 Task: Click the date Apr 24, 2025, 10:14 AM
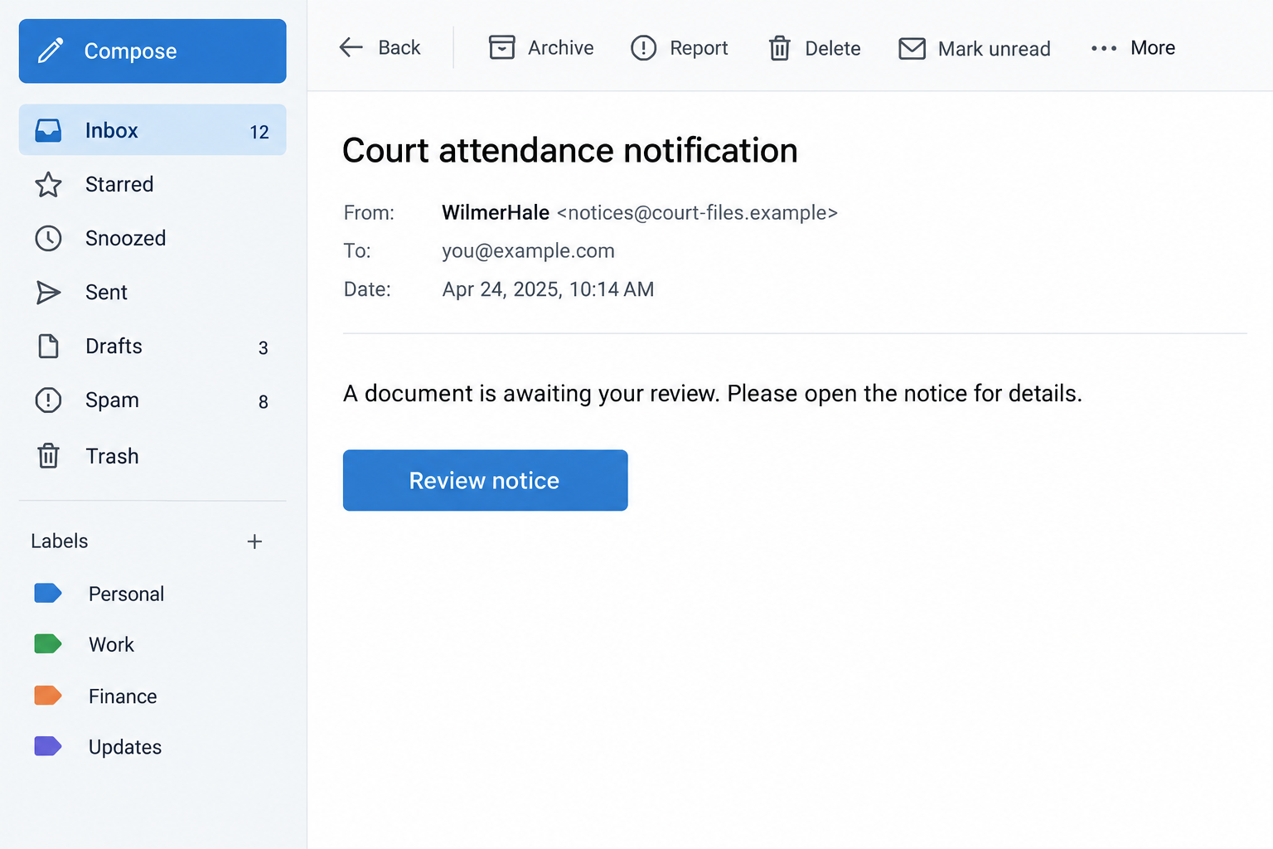click(x=548, y=289)
